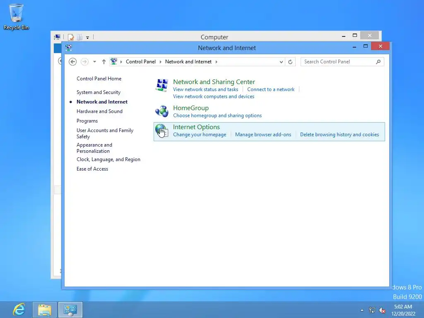This screenshot has width=424, height=318.
Task: Open the Internet Options heading link
Action: [196, 127]
